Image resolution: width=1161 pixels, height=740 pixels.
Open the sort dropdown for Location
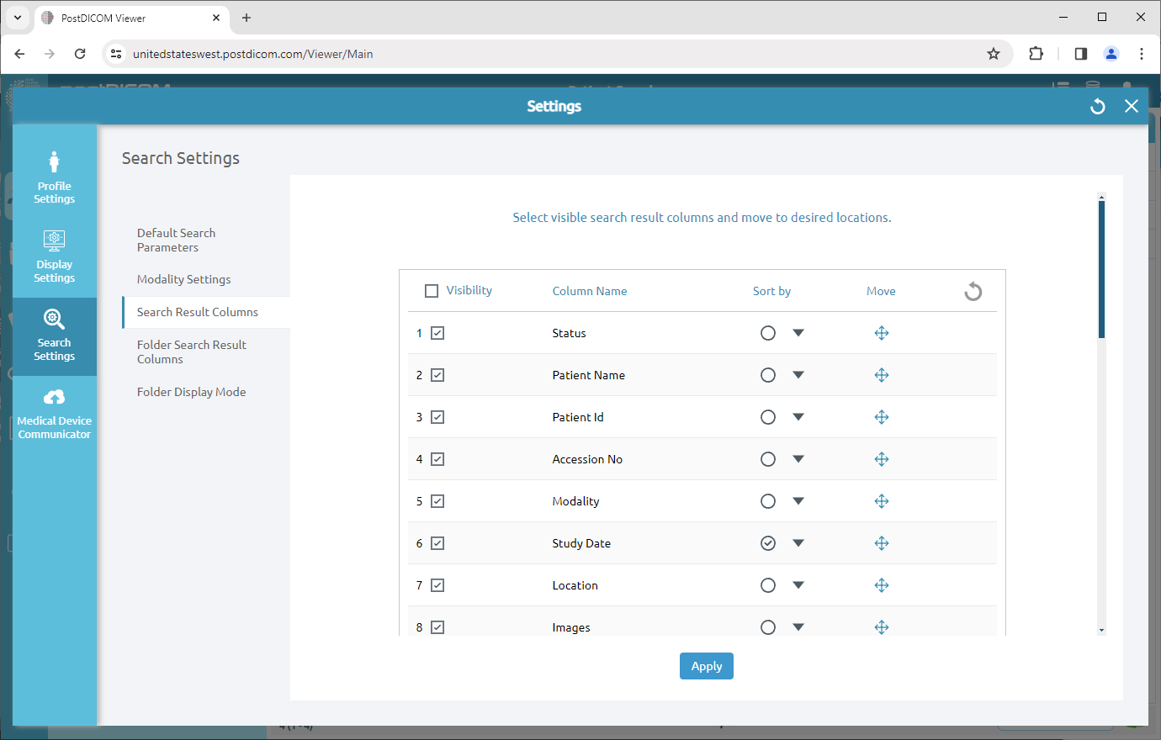click(x=798, y=584)
